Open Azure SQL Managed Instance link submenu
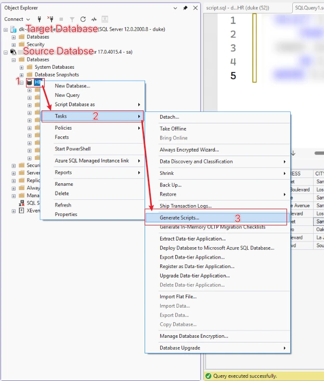The height and width of the screenshot is (381, 324). (x=92, y=161)
